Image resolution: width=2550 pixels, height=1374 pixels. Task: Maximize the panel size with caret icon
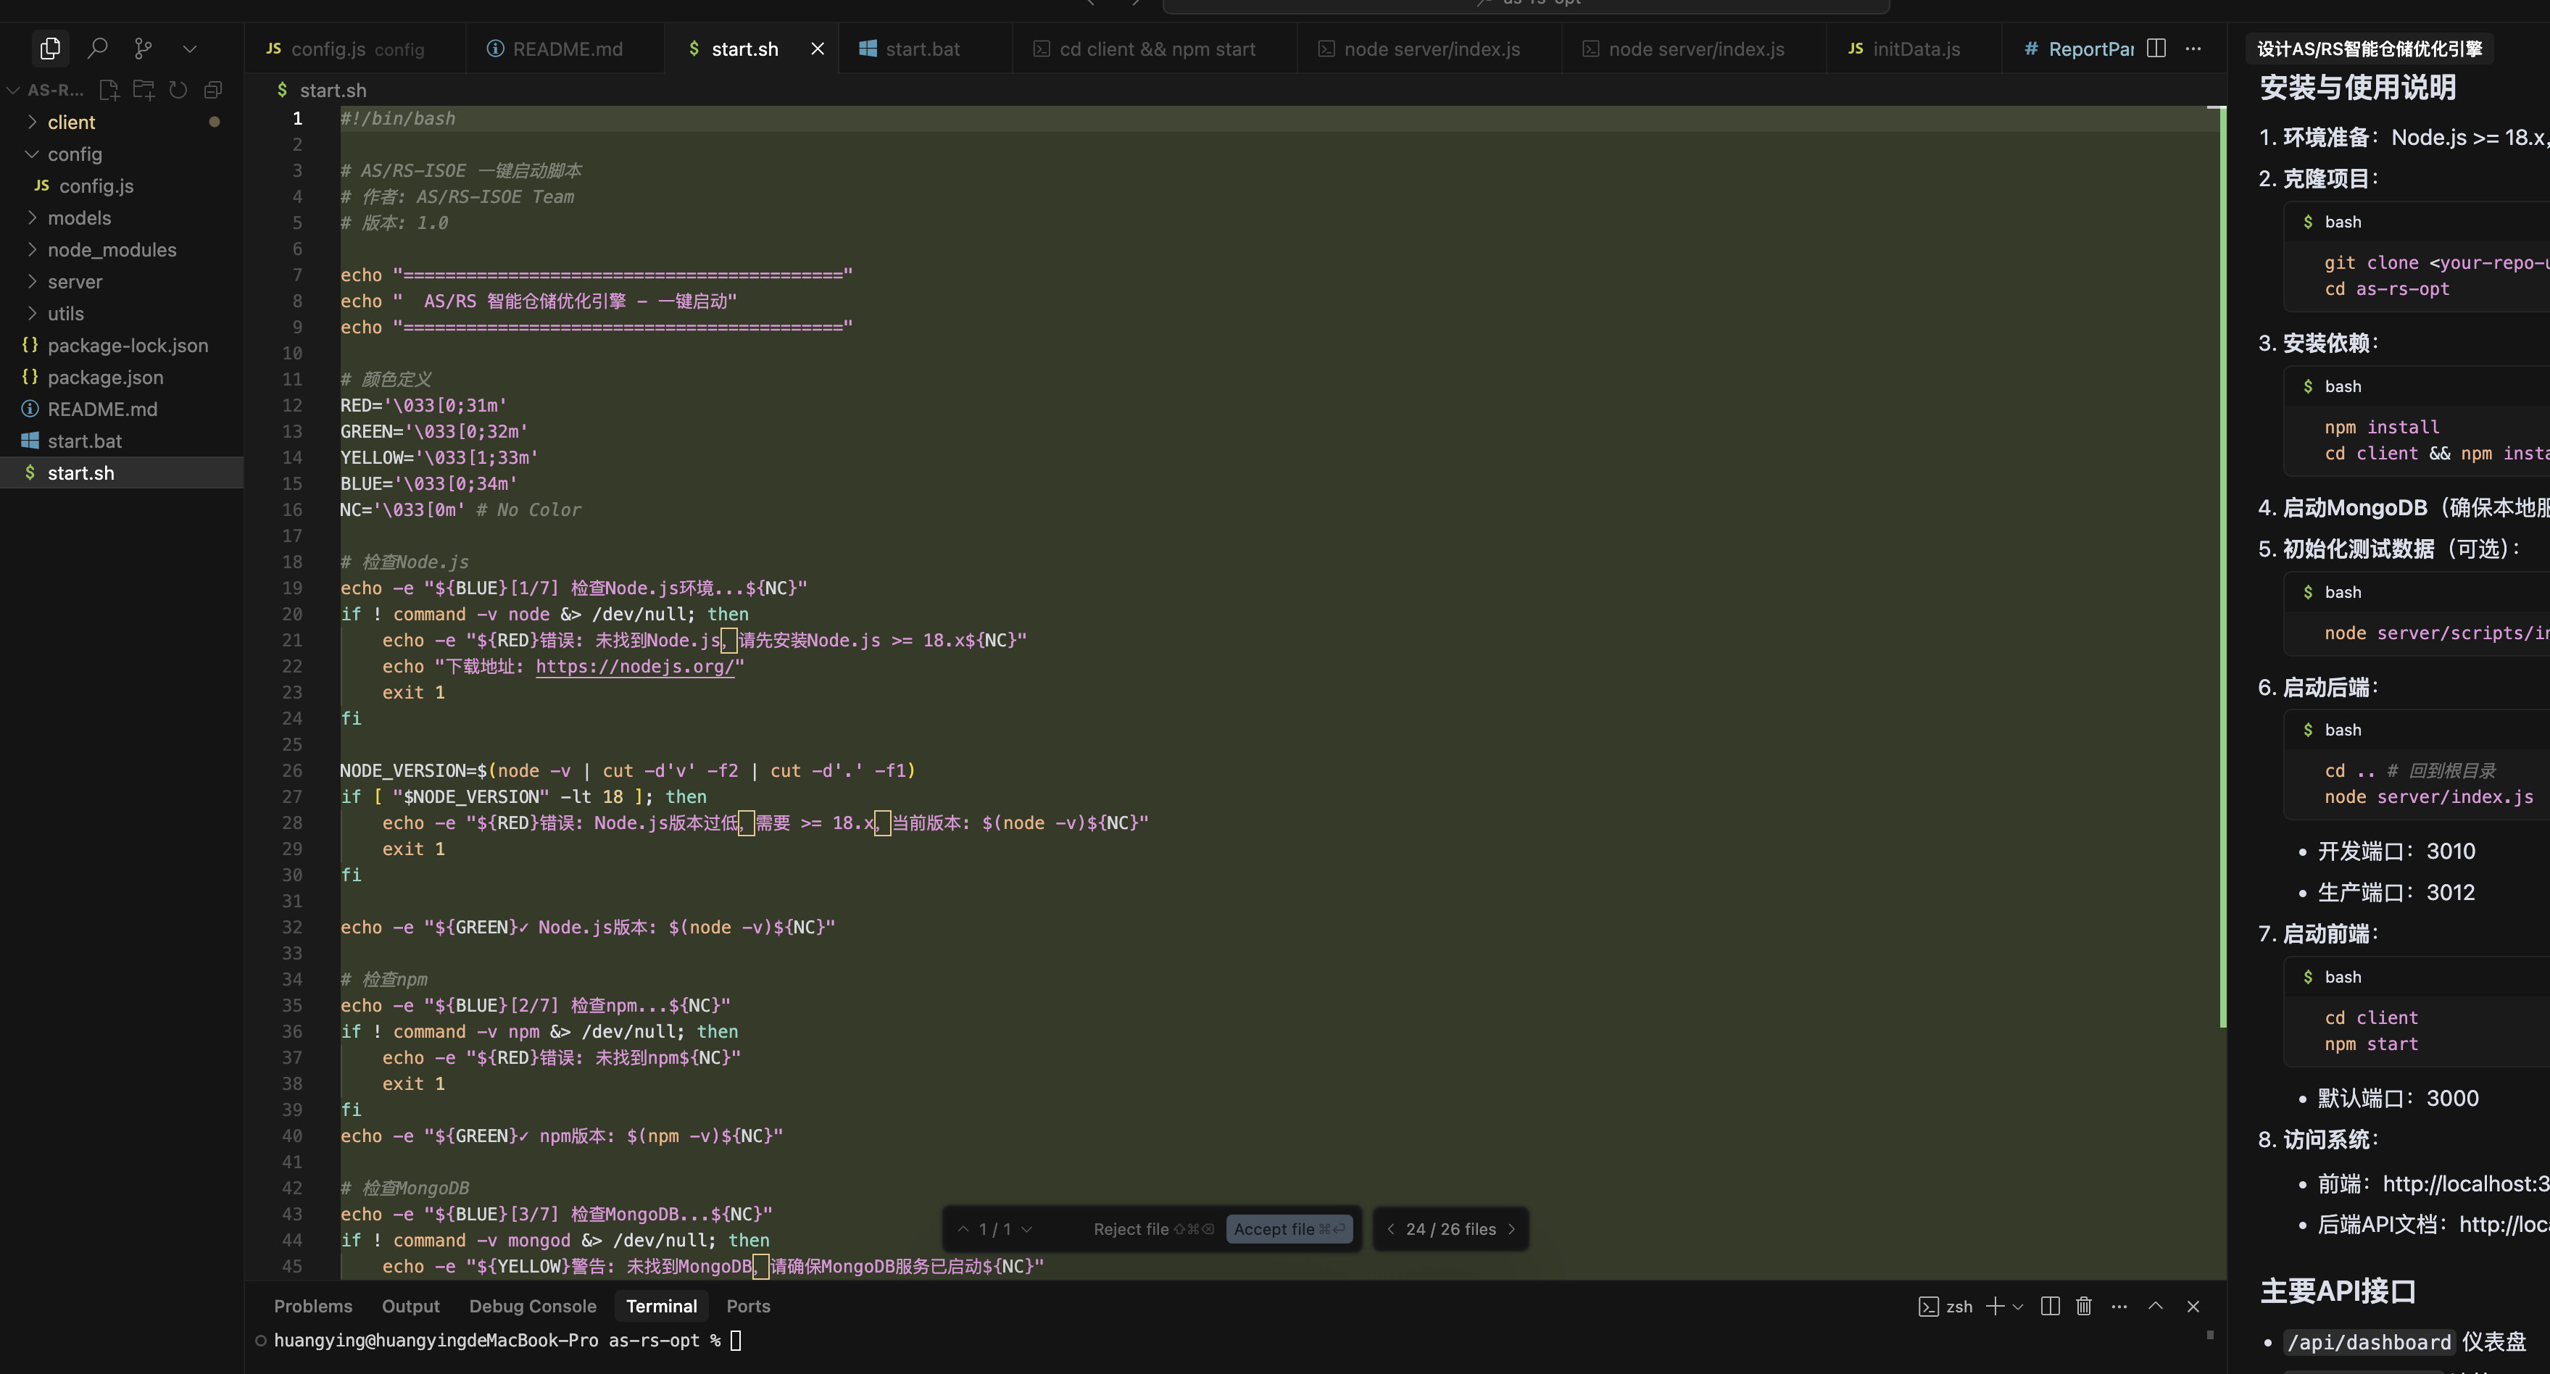click(2155, 1307)
